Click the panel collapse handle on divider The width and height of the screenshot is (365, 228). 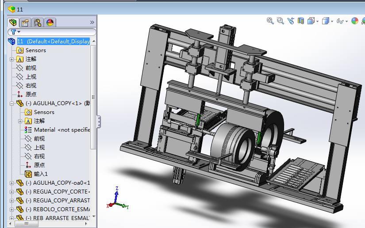coord(99,122)
